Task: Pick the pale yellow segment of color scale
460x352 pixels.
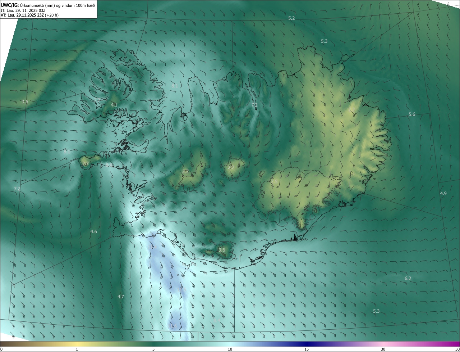Action: click(77, 344)
